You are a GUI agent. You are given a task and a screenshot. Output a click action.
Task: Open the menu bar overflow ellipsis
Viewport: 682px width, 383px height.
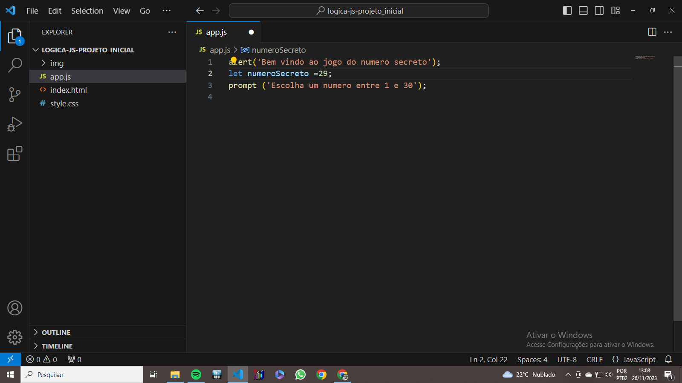[167, 11]
